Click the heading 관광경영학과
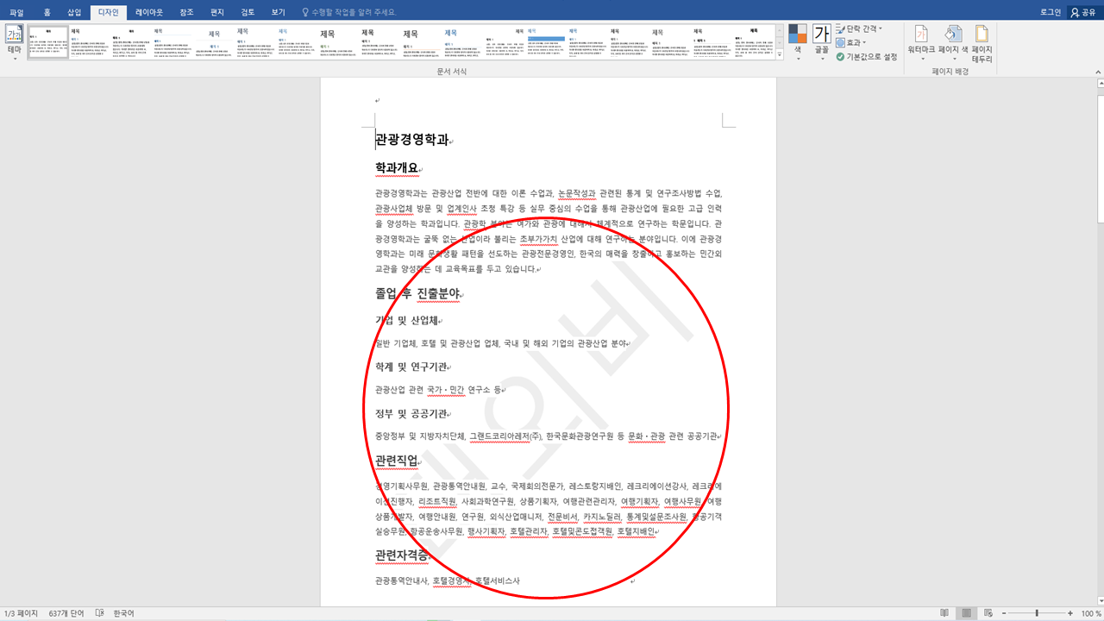 click(x=411, y=139)
